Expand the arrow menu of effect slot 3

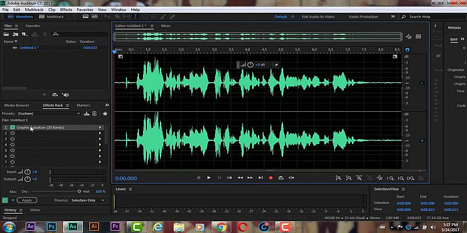point(100,139)
